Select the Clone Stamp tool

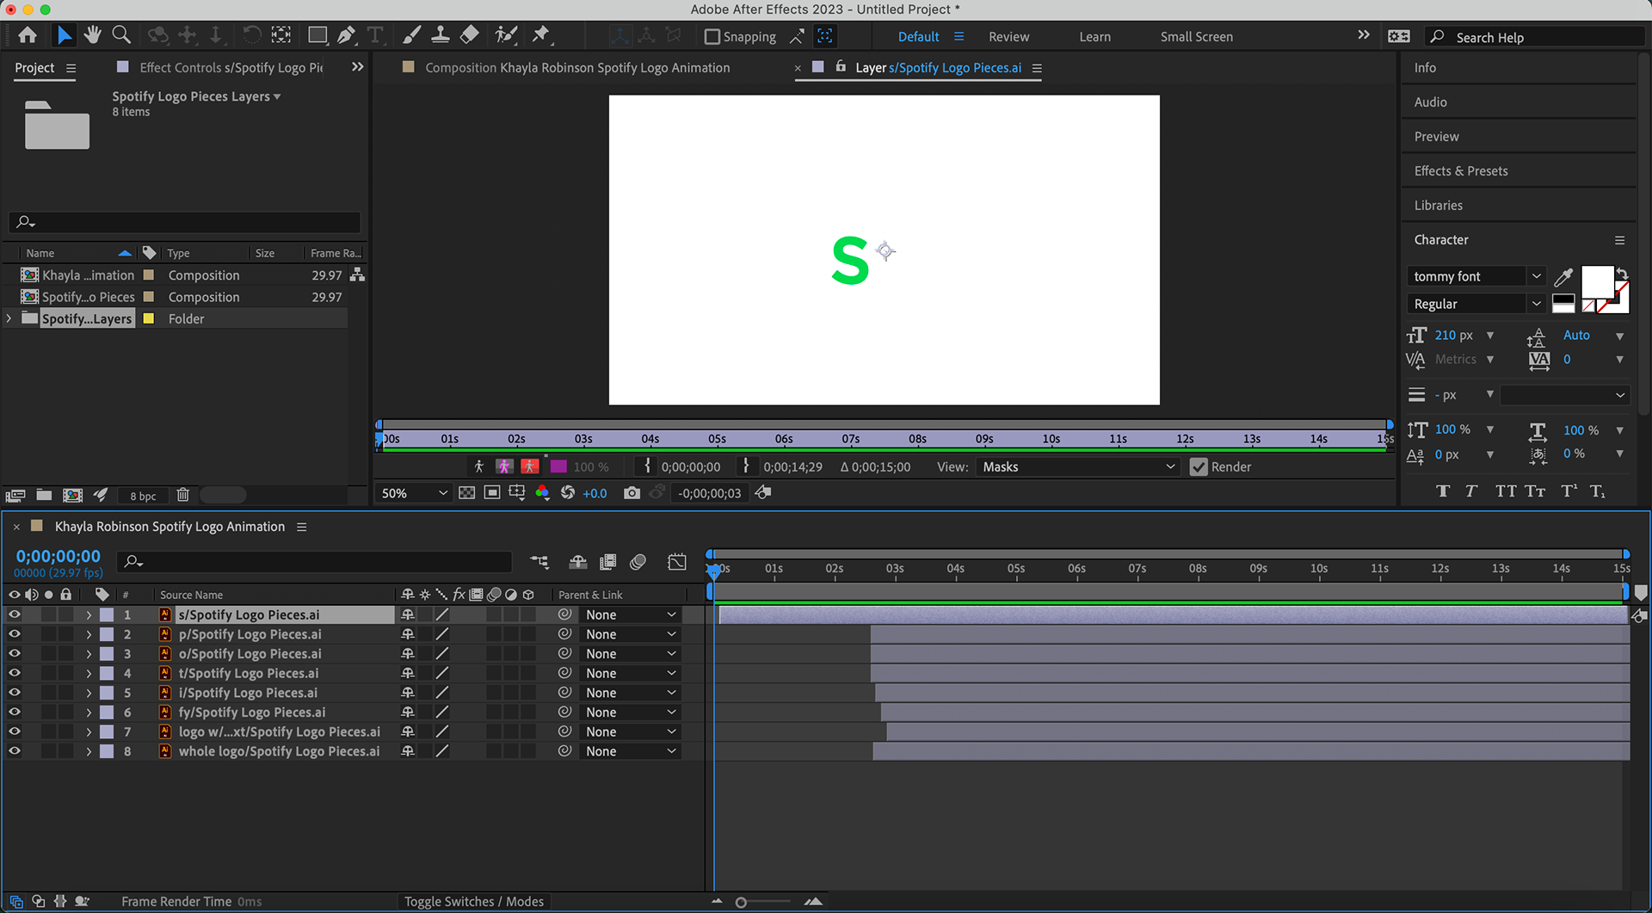click(x=441, y=35)
